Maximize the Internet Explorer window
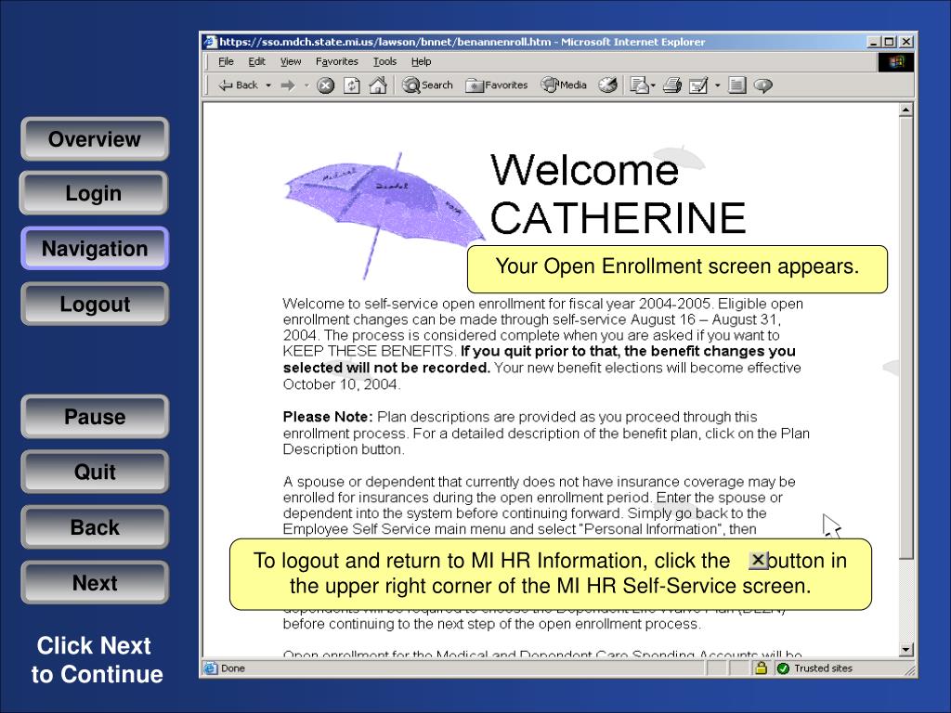Viewport: 951px width, 713px height. 889,42
